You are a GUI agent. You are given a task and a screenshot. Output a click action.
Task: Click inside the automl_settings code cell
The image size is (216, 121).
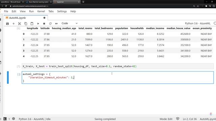pyautogui.click(x=118, y=78)
